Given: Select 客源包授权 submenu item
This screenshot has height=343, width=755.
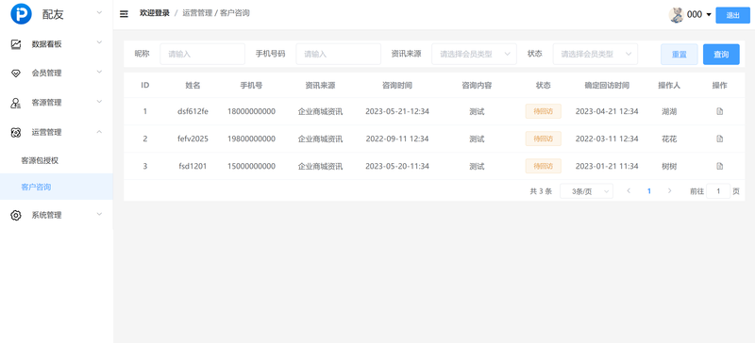Looking at the screenshot, I should [x=57, y=161].
